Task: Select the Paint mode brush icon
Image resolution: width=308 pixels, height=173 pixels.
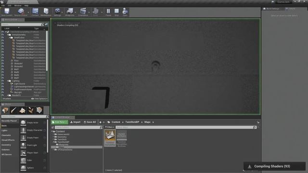Action: [x=14, y=110]
